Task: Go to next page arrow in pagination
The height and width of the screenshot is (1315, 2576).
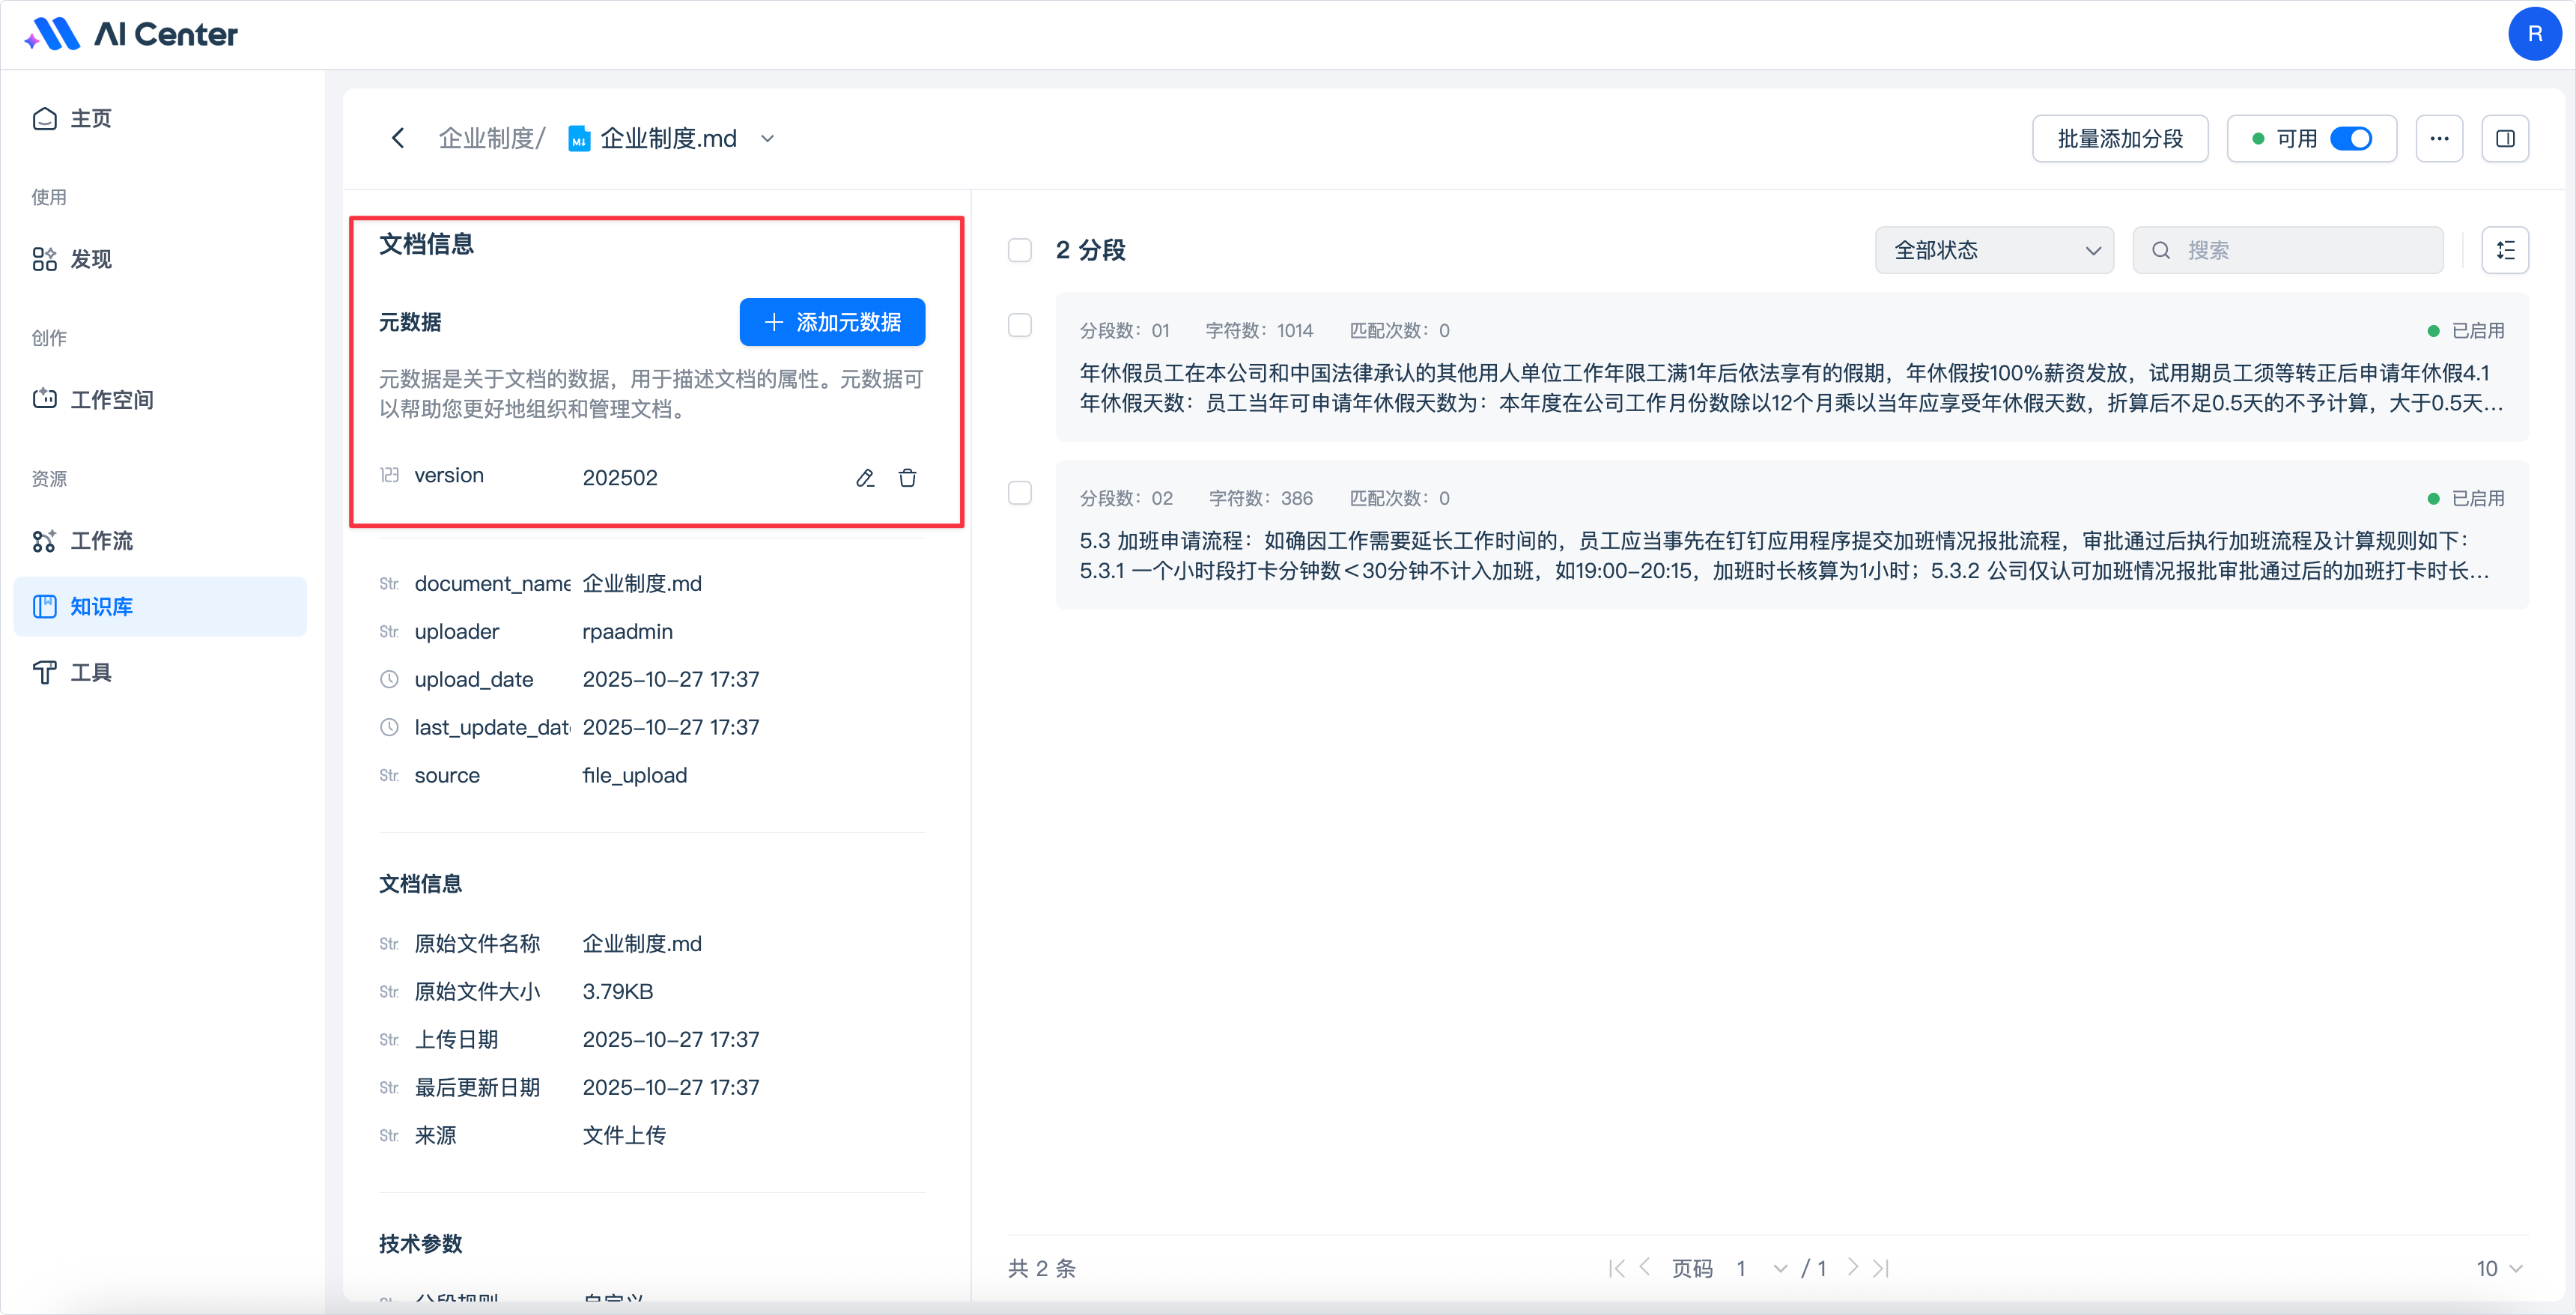Action: click(1853, 1268)
